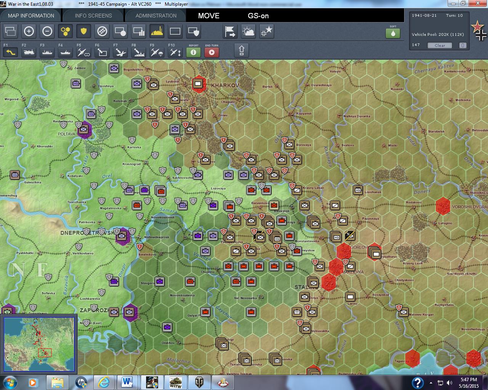Open the F2 rail transport mode
488x390 pixels.
pyautogui.click(x=29, y=52)
